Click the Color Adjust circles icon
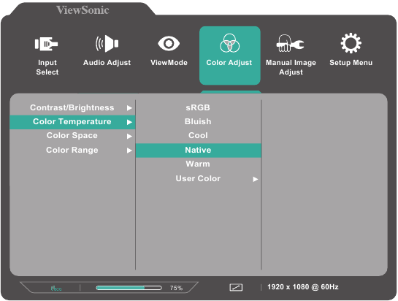Image resolution: width=398 pixels, height=301 pixels. (229, 43)
